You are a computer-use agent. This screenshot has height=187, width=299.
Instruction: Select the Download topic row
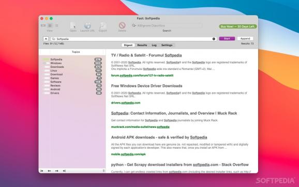click(x=72, y=74)
